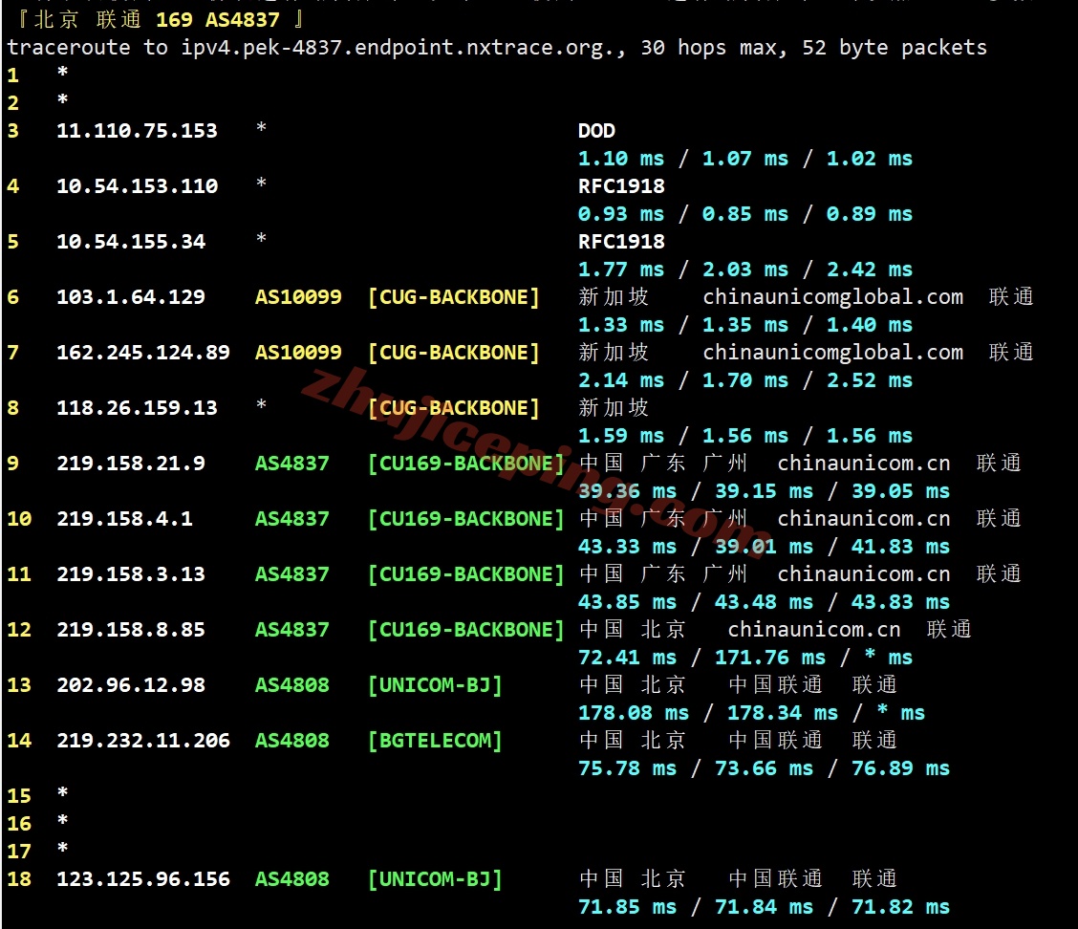The height and width of the screenshot is (929, 1078).
Task: Click IP address 162.245.124.89
Action: coord(143,353)
